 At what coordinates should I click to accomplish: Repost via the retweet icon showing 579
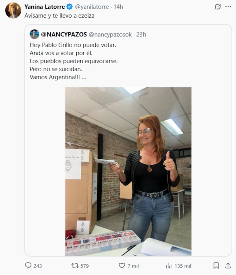click(x=80, y=266)
